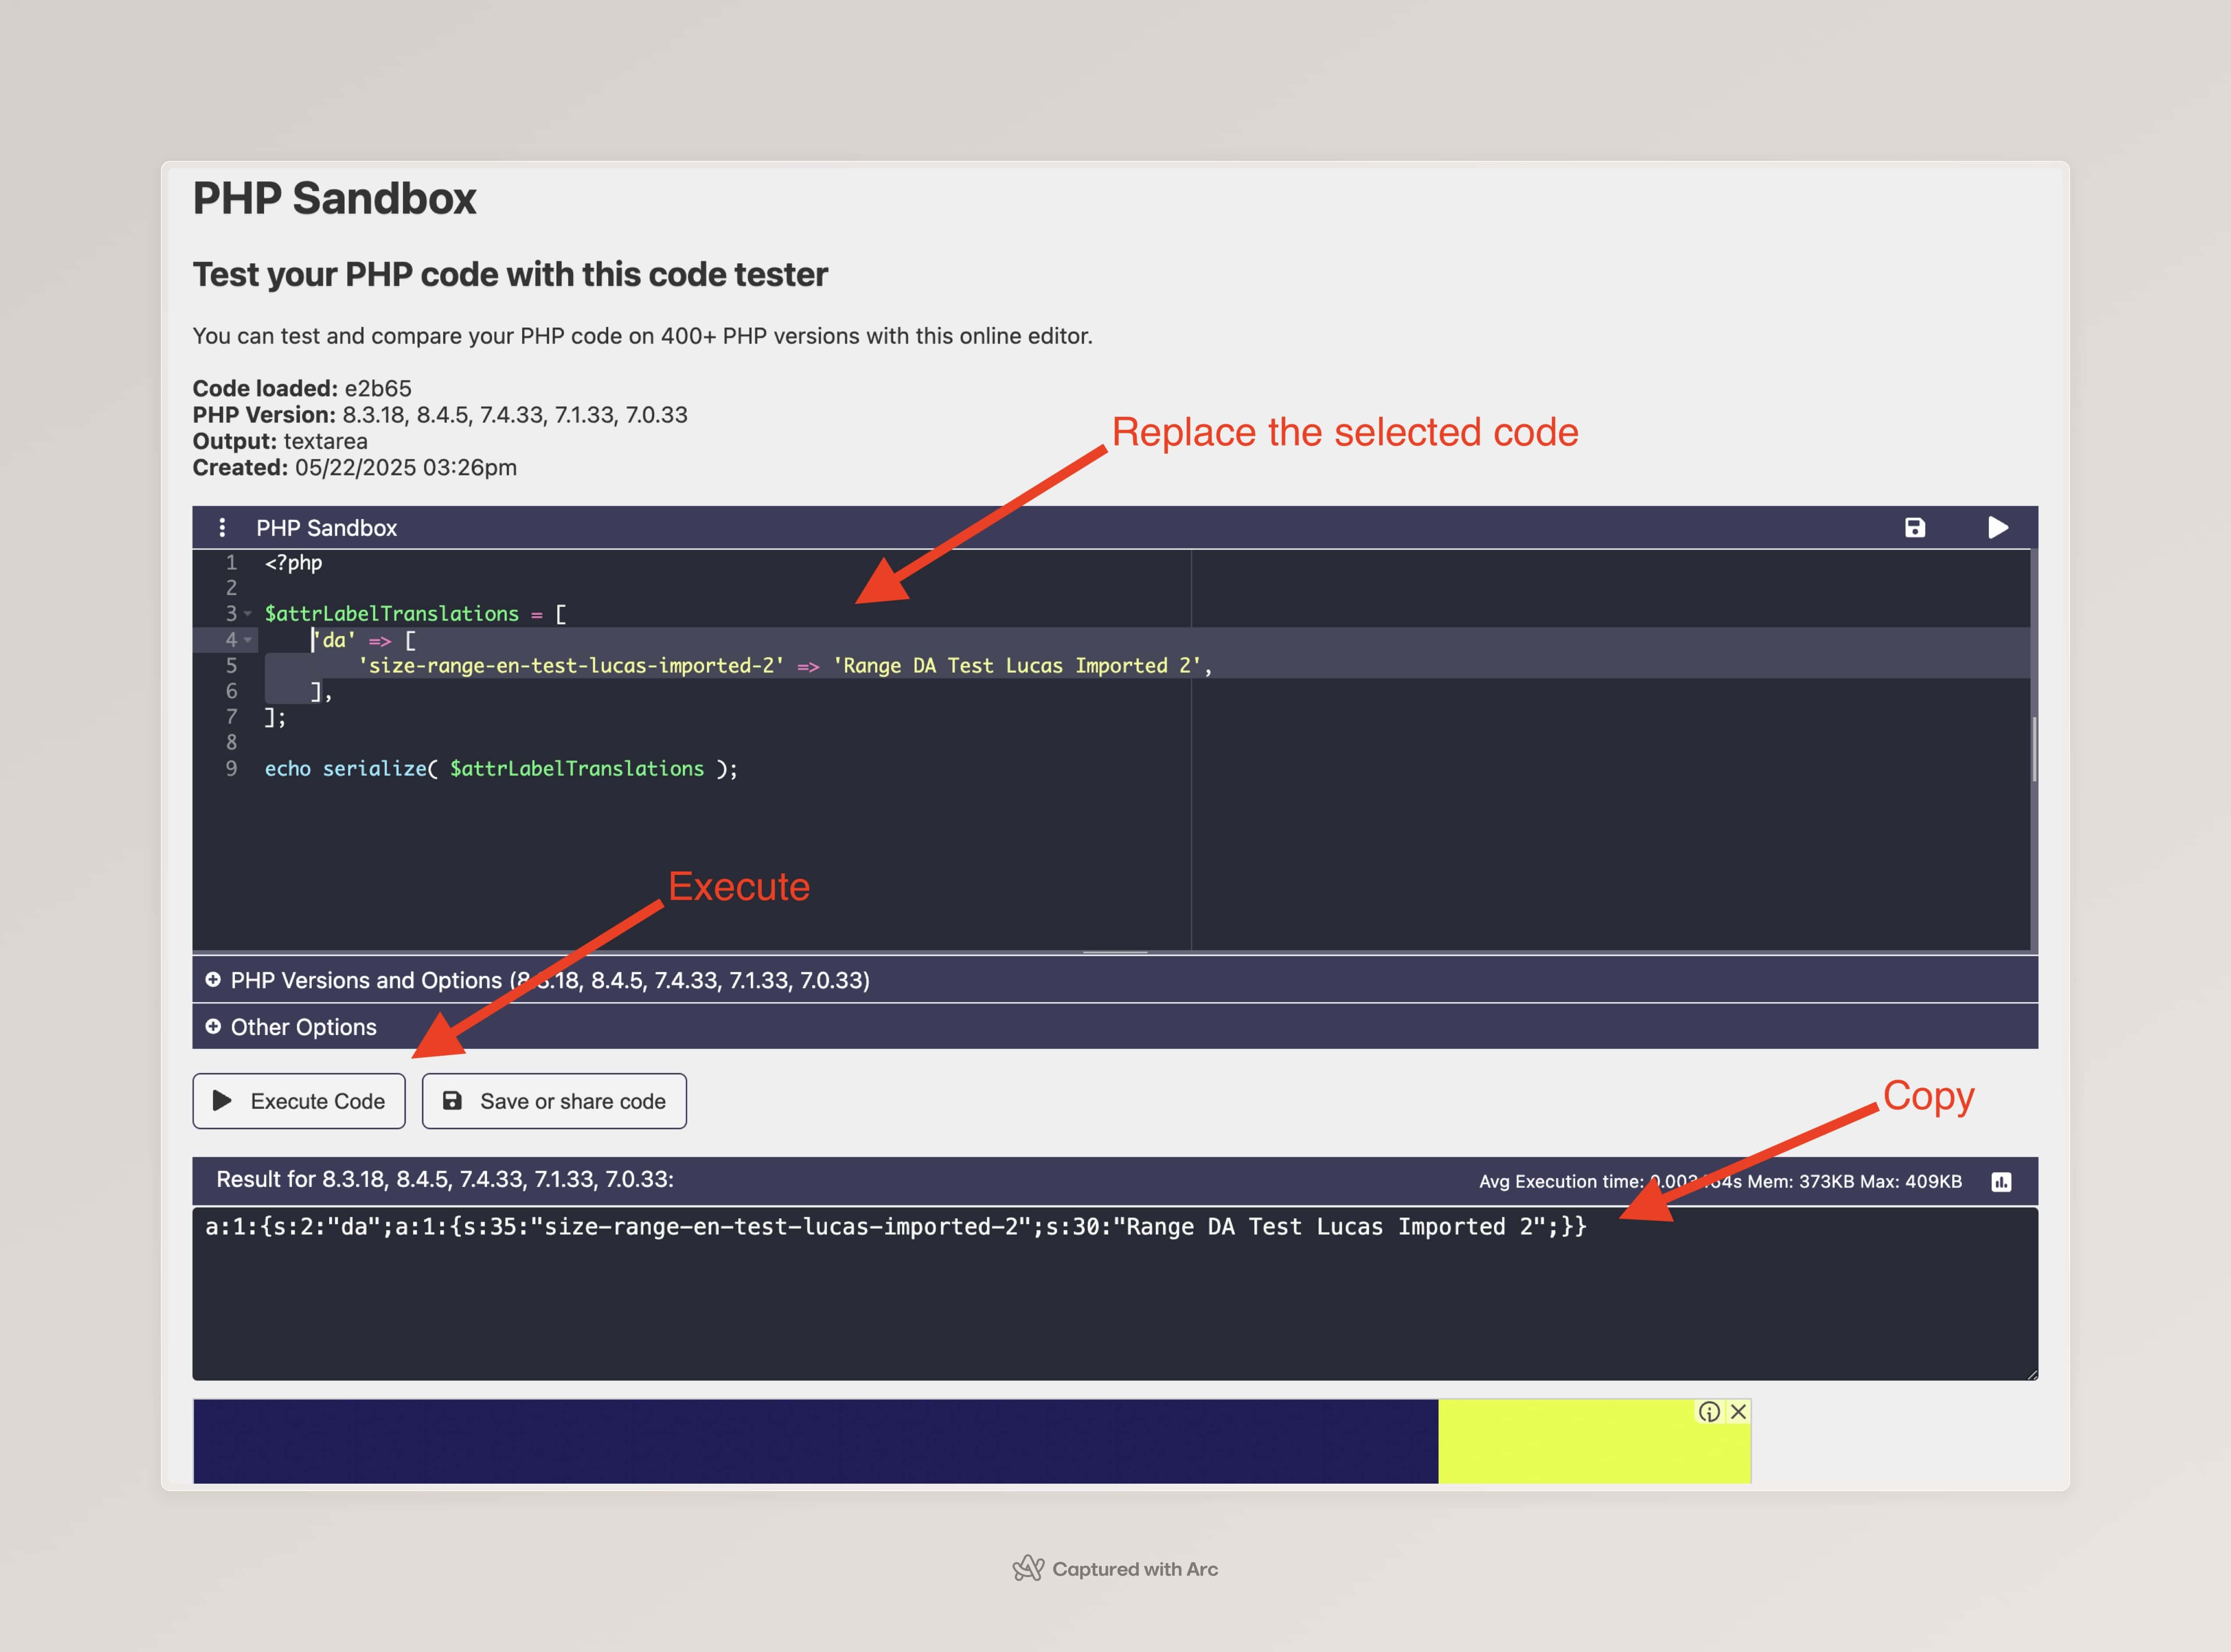
Task: Click the editor resize handle bar
Action: pos(1115,952)
